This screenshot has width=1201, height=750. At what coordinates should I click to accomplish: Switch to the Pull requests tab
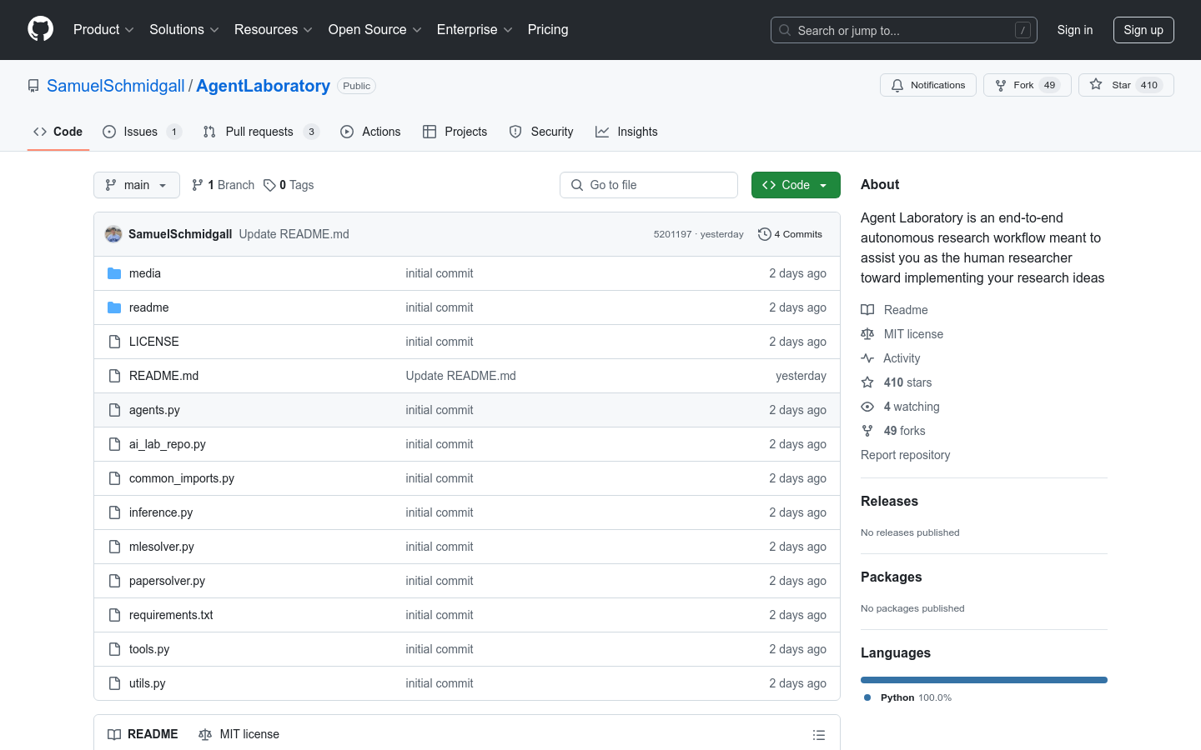(261, 132)
